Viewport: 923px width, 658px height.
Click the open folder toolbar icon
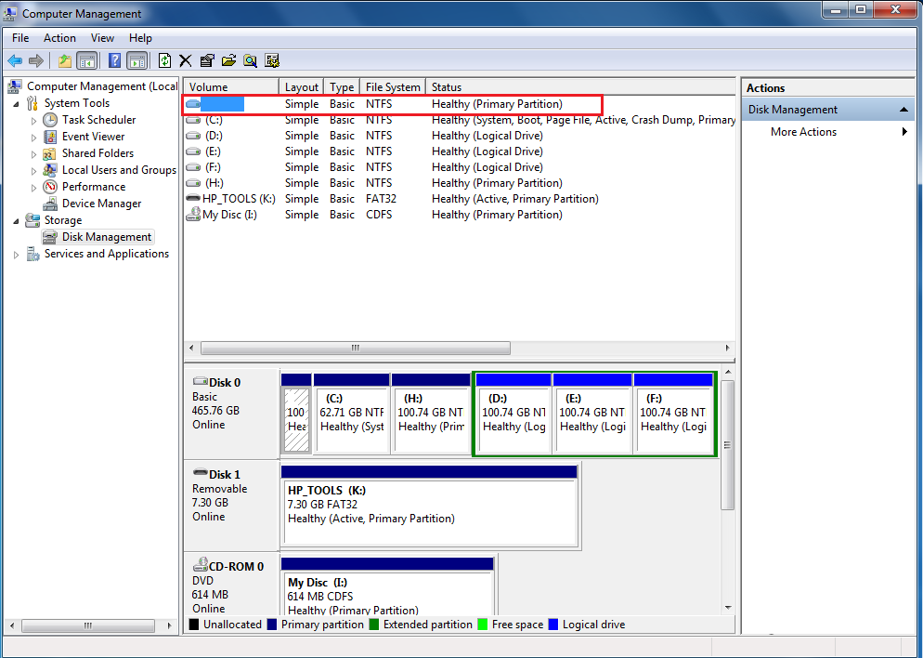click(228, 60)
